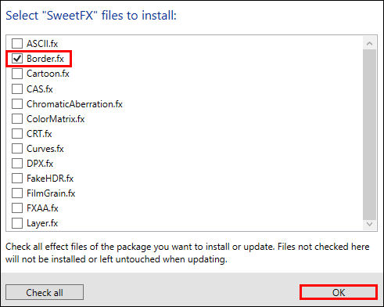Click the scrollbar down arrow
384x307 pixels.
coord(369,224)
